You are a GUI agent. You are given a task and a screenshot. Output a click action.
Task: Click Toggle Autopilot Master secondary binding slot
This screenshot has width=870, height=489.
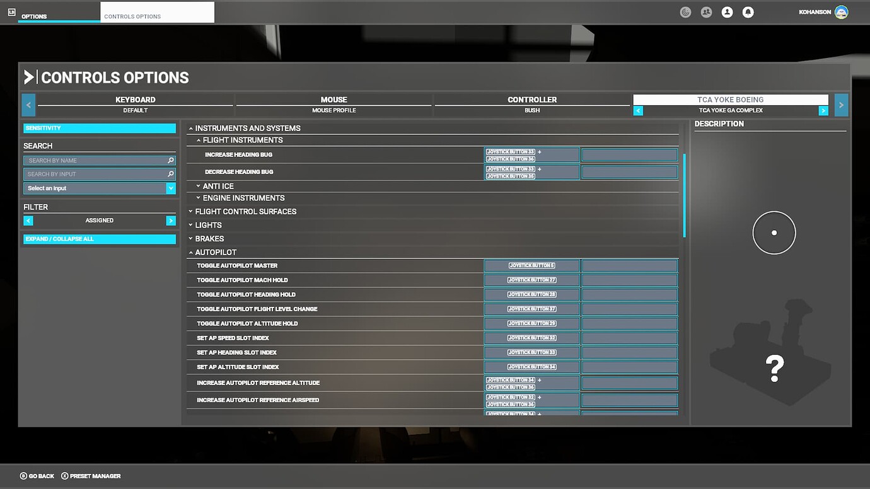pos(629,266)
